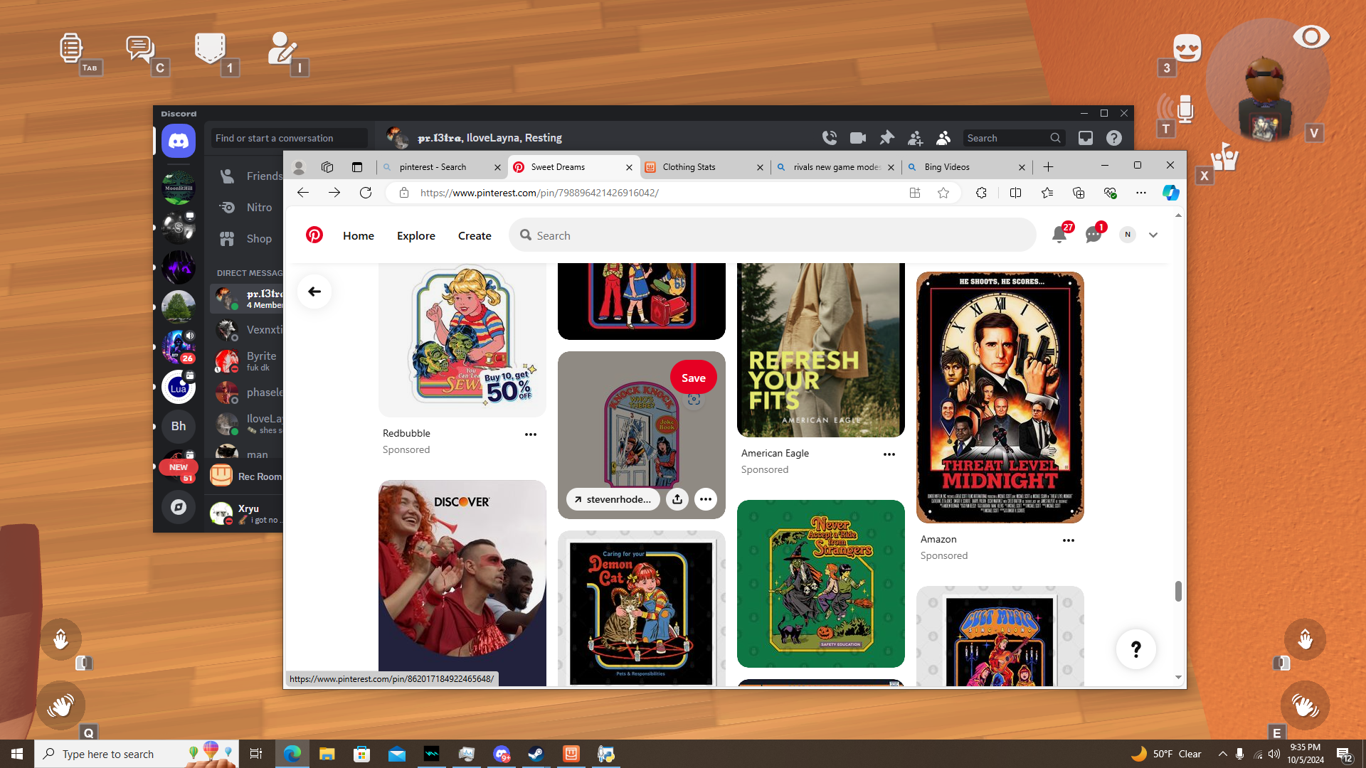The width and height of the screenshot is (1366, 768).
Task: Click the Pinterest search field
Action: [x=772, y=235]
